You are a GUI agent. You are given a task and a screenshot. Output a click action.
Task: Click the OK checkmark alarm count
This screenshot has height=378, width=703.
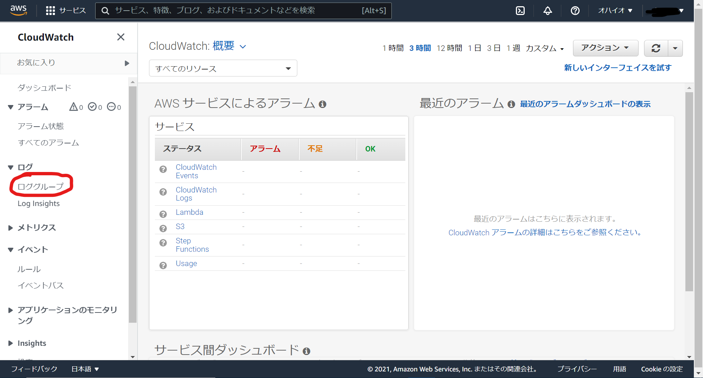tap(95, 107)
